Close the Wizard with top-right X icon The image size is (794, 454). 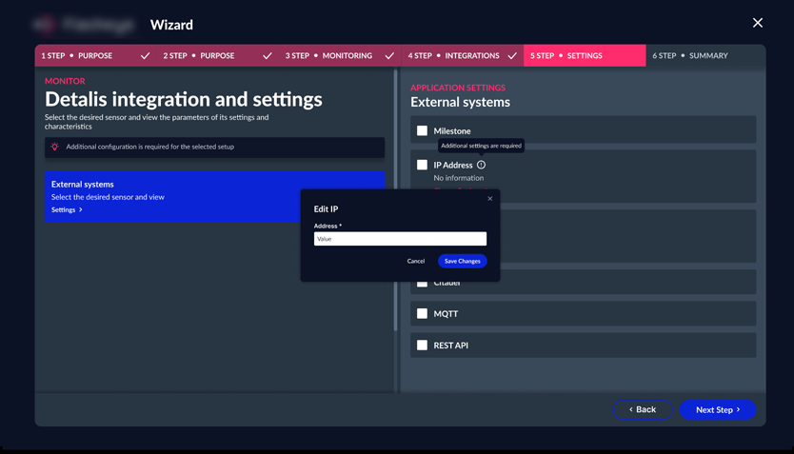pos(757,23)
